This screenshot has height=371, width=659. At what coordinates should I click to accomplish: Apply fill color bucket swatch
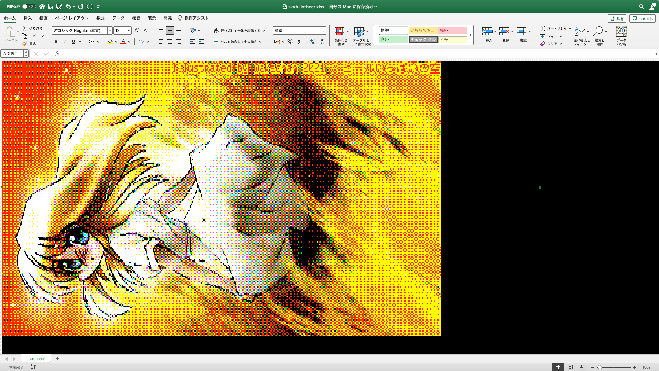[x=110, y=42]
